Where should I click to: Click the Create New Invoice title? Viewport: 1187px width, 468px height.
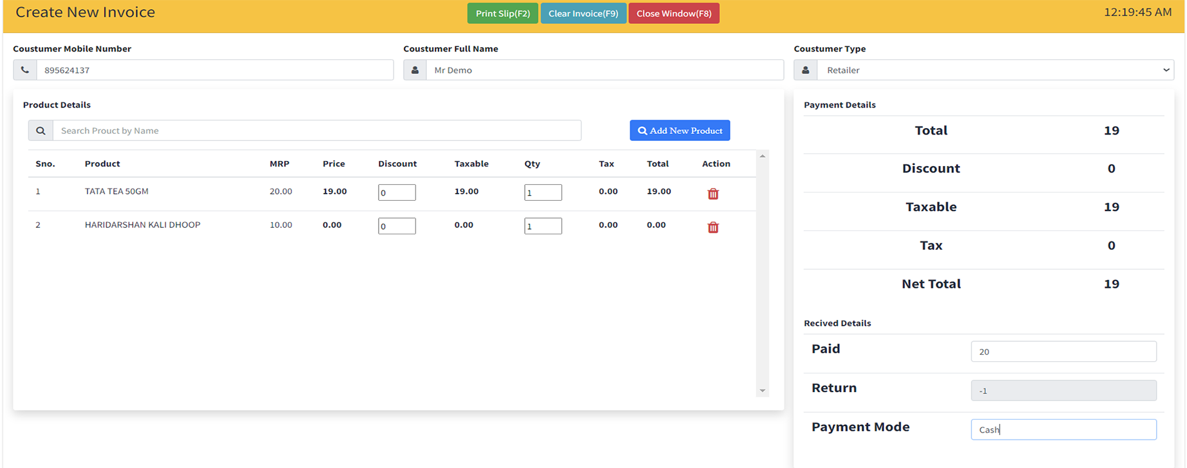(x=85, y=12)
